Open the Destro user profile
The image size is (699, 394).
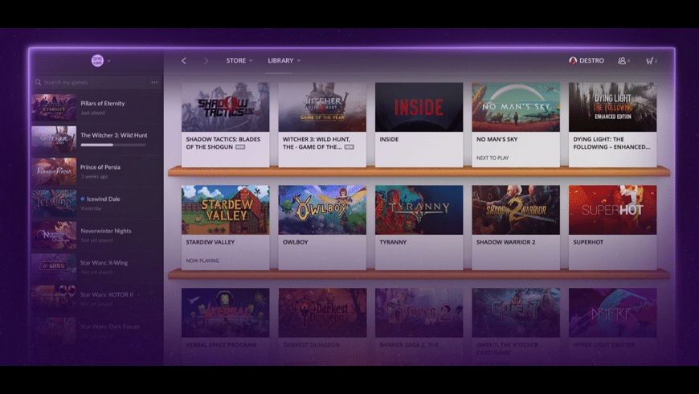(x=587, y=60)
